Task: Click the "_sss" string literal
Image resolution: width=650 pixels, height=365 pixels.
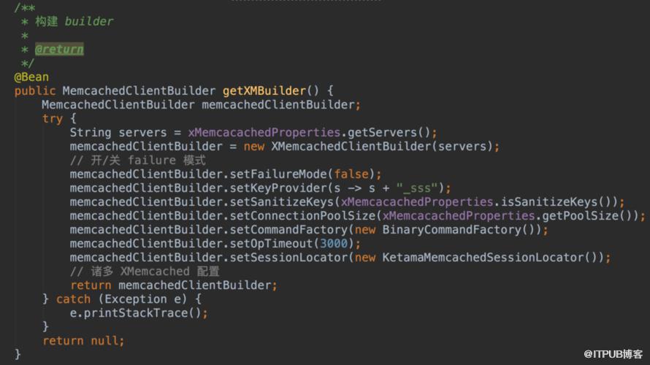Action: (x=416, y=188)
